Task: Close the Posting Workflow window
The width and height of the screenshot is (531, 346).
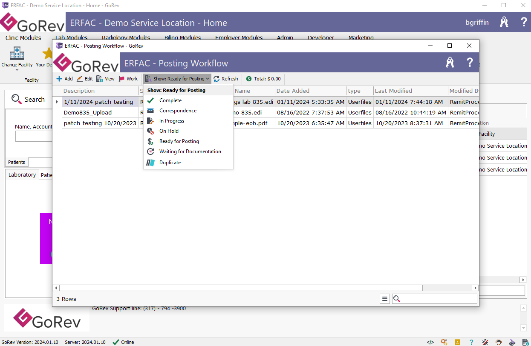Action: tap(469, 46)
